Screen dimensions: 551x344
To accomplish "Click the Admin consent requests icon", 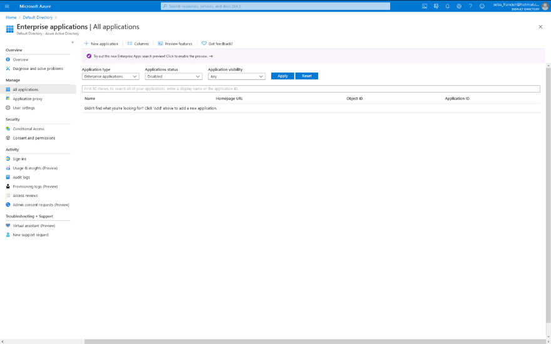I will (8, 205).
